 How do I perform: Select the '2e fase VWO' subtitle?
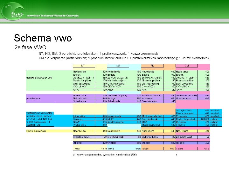click(x=31, y=47)
